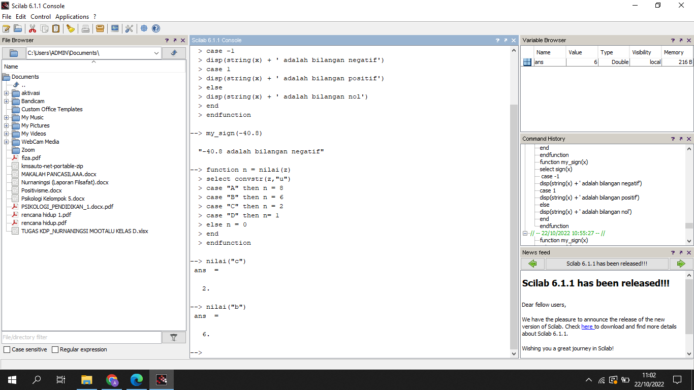Image resolution: width=694 pixels, height=390 pixels.
Task: Click the Copy toolbar icon
Action: click(44, 28)
